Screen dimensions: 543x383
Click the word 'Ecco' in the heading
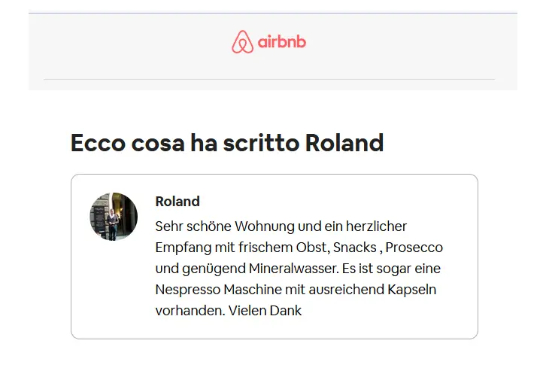pyautogui.click(x=98, y=142)
